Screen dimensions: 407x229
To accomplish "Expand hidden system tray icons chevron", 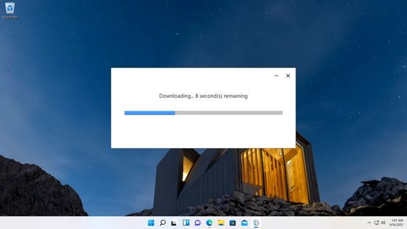I will (x=369, y=223).
